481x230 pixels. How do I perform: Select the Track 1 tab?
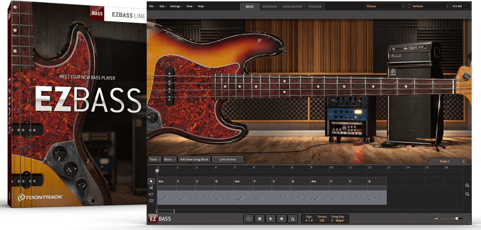click(444, 161)
